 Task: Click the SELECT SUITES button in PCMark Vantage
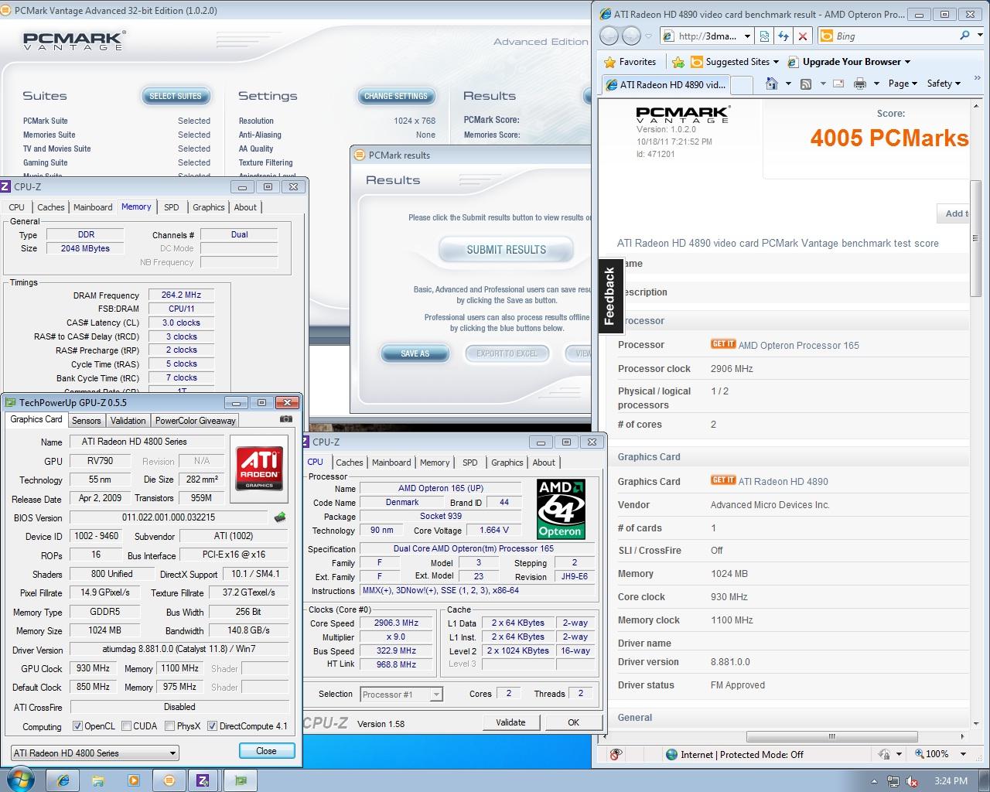pyautogui.click(x=176, y=96)
